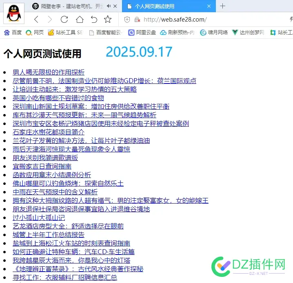This screenshot has height=283, width=293.
Task: Open link 宜搬家吉日查询指南
Action: pyautogui.click(x=42, y=167)
